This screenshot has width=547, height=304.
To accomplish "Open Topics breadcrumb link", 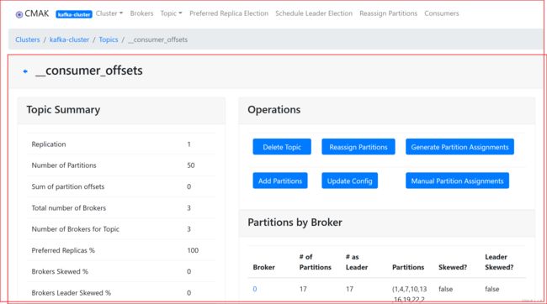I will pyautogui.click(x=109, y=39).
